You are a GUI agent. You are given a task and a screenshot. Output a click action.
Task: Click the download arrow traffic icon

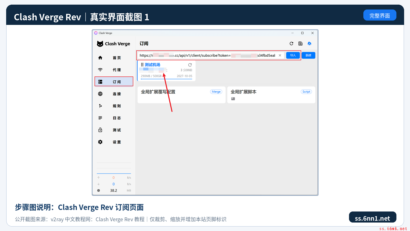[99, 184]
